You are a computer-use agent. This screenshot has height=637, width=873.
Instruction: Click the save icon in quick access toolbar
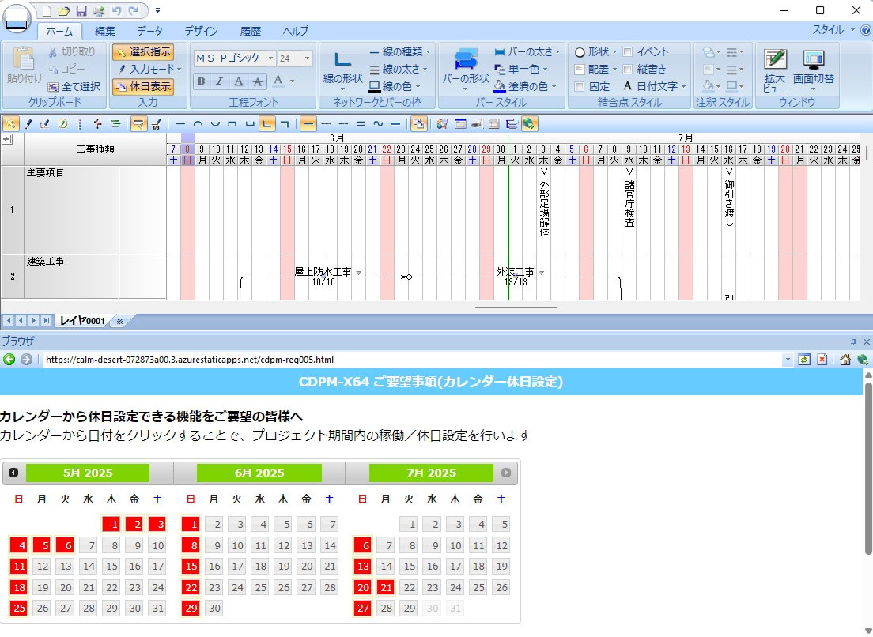pyautogui.click(x=81, y=10)
